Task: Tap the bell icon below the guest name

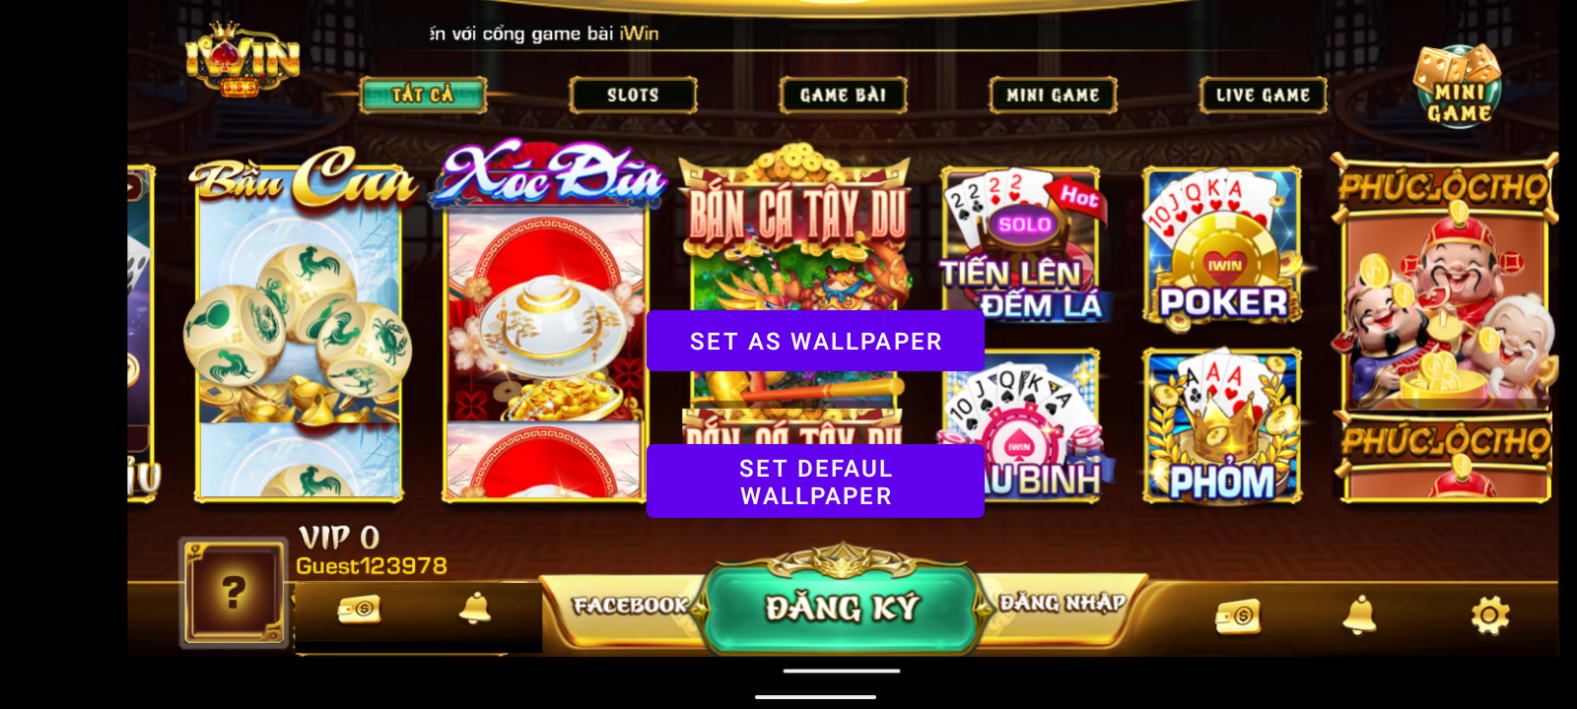Action: pos(475,609)
